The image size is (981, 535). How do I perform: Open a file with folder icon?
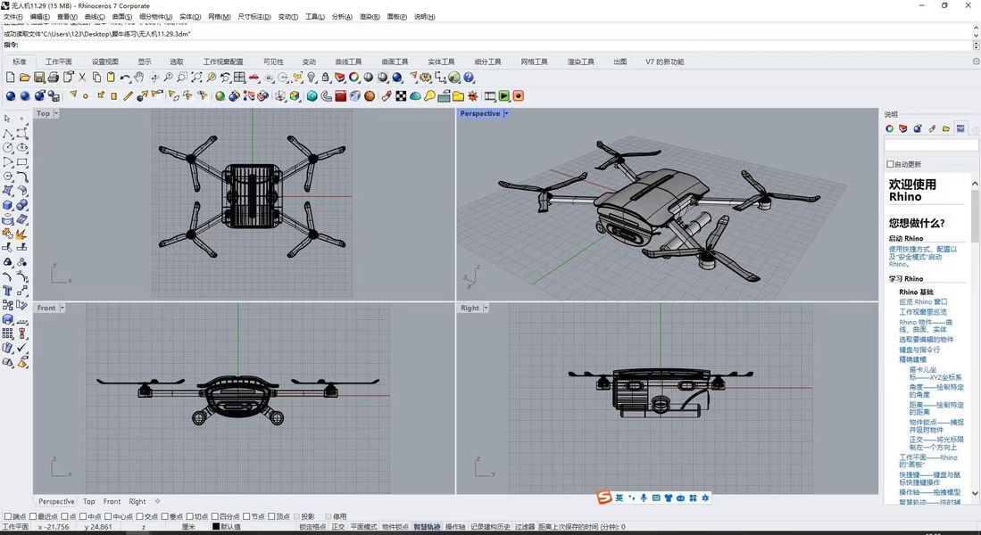(x=24, y=77)
